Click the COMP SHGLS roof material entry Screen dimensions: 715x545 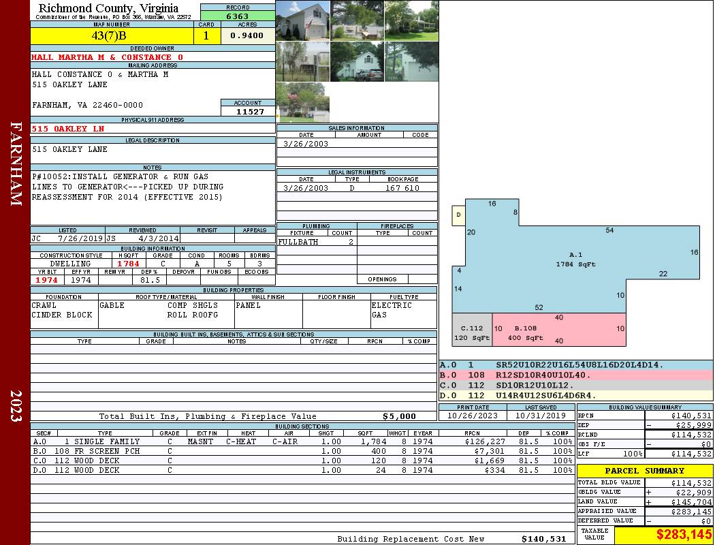(x=193, y=306)
